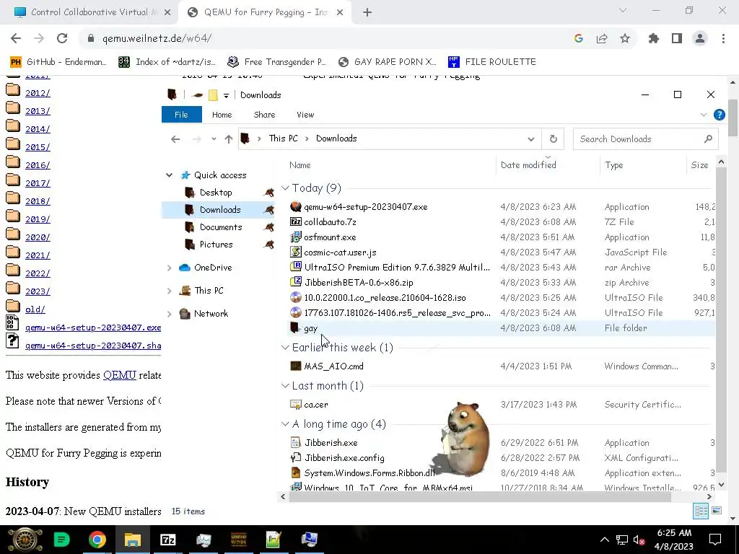Click the qemu-w64-setup-20230407.sha link
Image resolution: width=739 pixels, height=554 pixels.
93,346
